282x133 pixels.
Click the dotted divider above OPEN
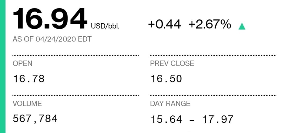(x=76, y=55)
